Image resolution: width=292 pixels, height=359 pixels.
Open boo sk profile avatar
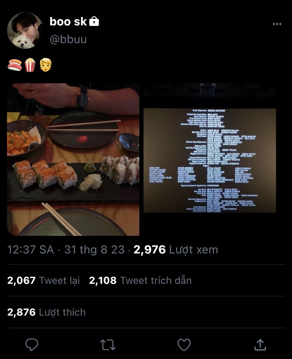pyautogui.click(x=25, y=30)
